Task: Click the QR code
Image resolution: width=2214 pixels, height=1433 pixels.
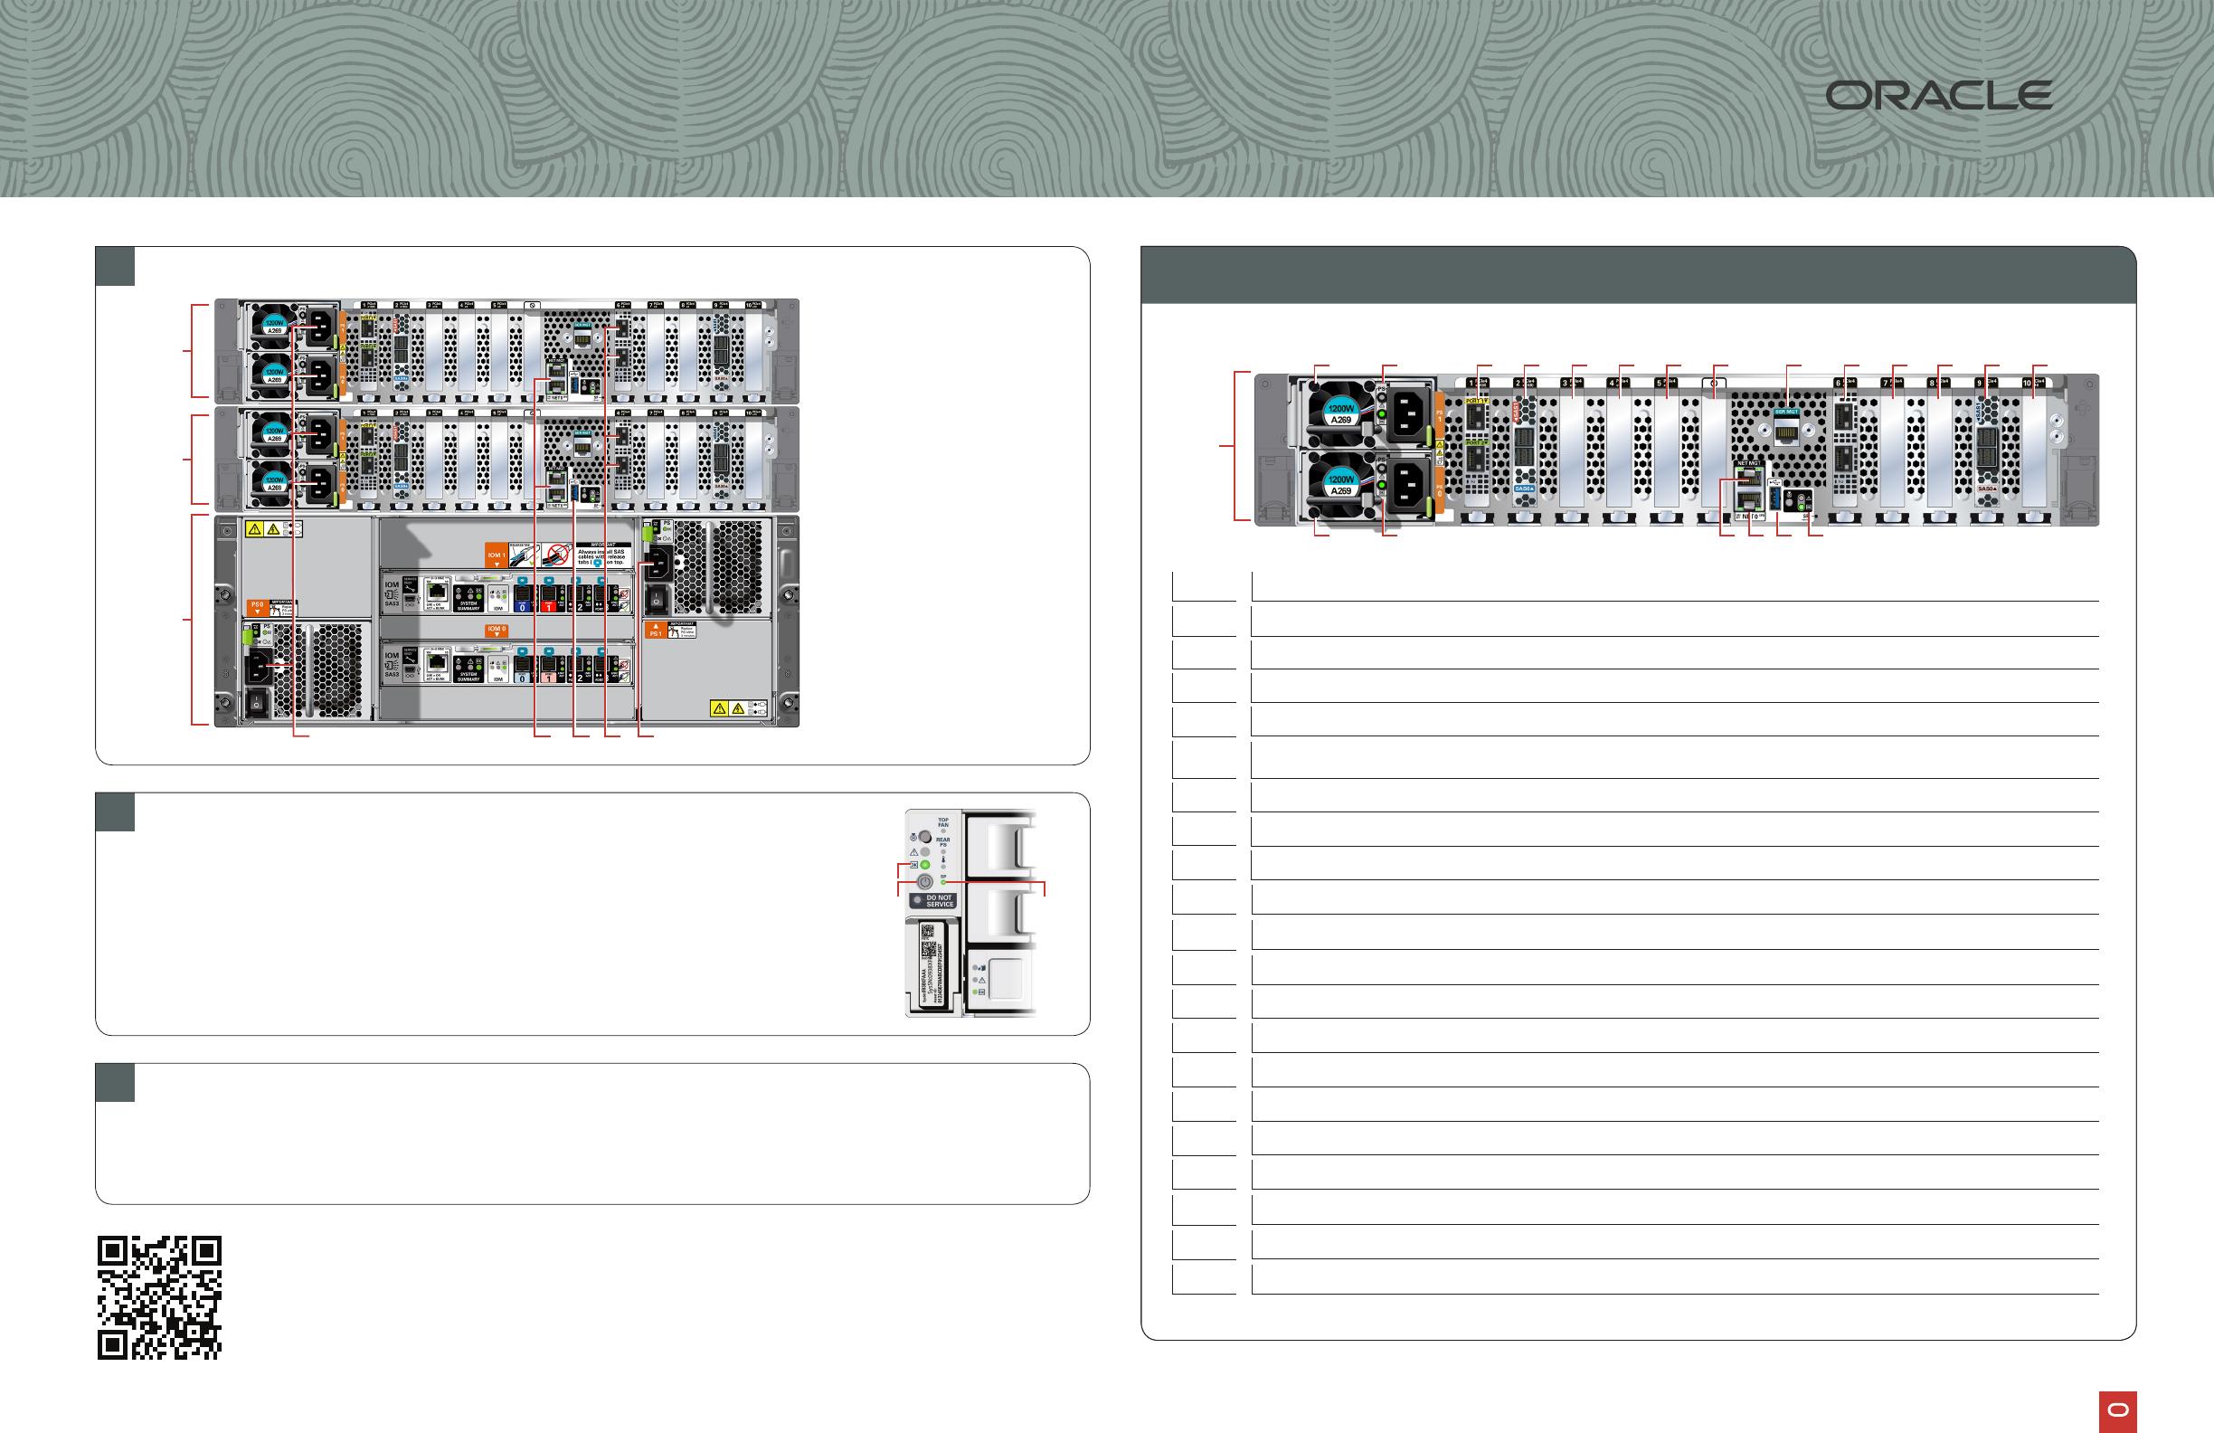Action: click(x=159, y=1297)
